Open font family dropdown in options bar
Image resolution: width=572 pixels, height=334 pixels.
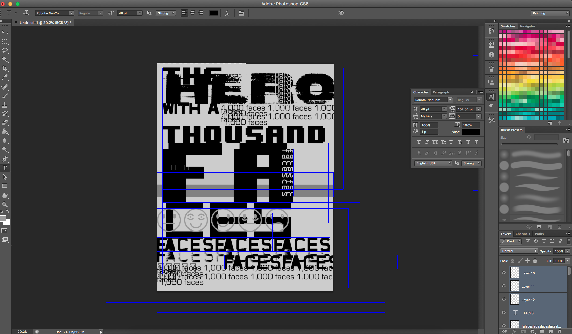click(x=71, y=13)
